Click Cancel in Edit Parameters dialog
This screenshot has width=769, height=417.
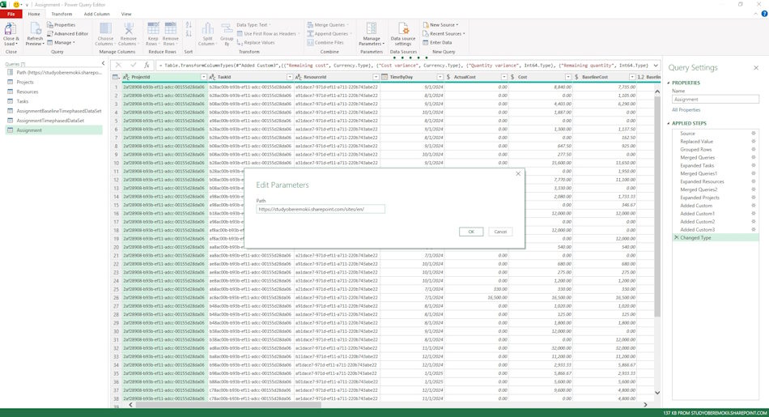(500, 232)
